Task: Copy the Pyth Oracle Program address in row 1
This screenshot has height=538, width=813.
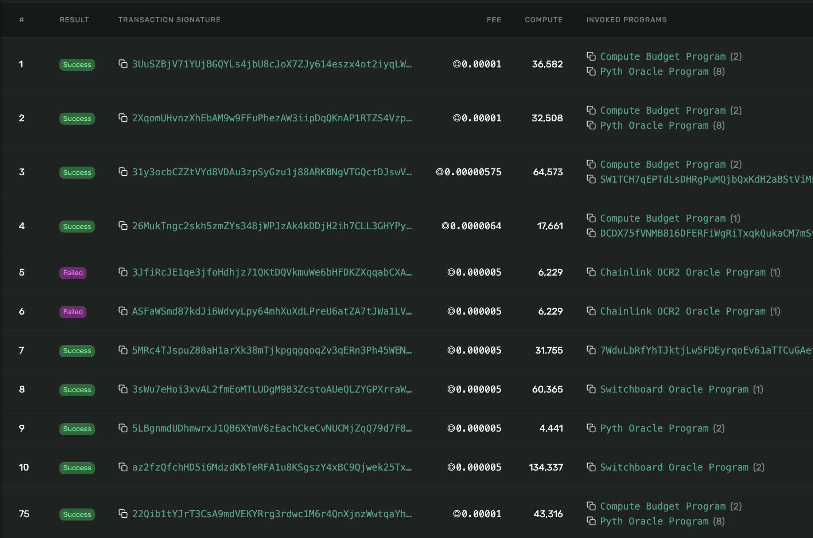Action: coord(592,71)
